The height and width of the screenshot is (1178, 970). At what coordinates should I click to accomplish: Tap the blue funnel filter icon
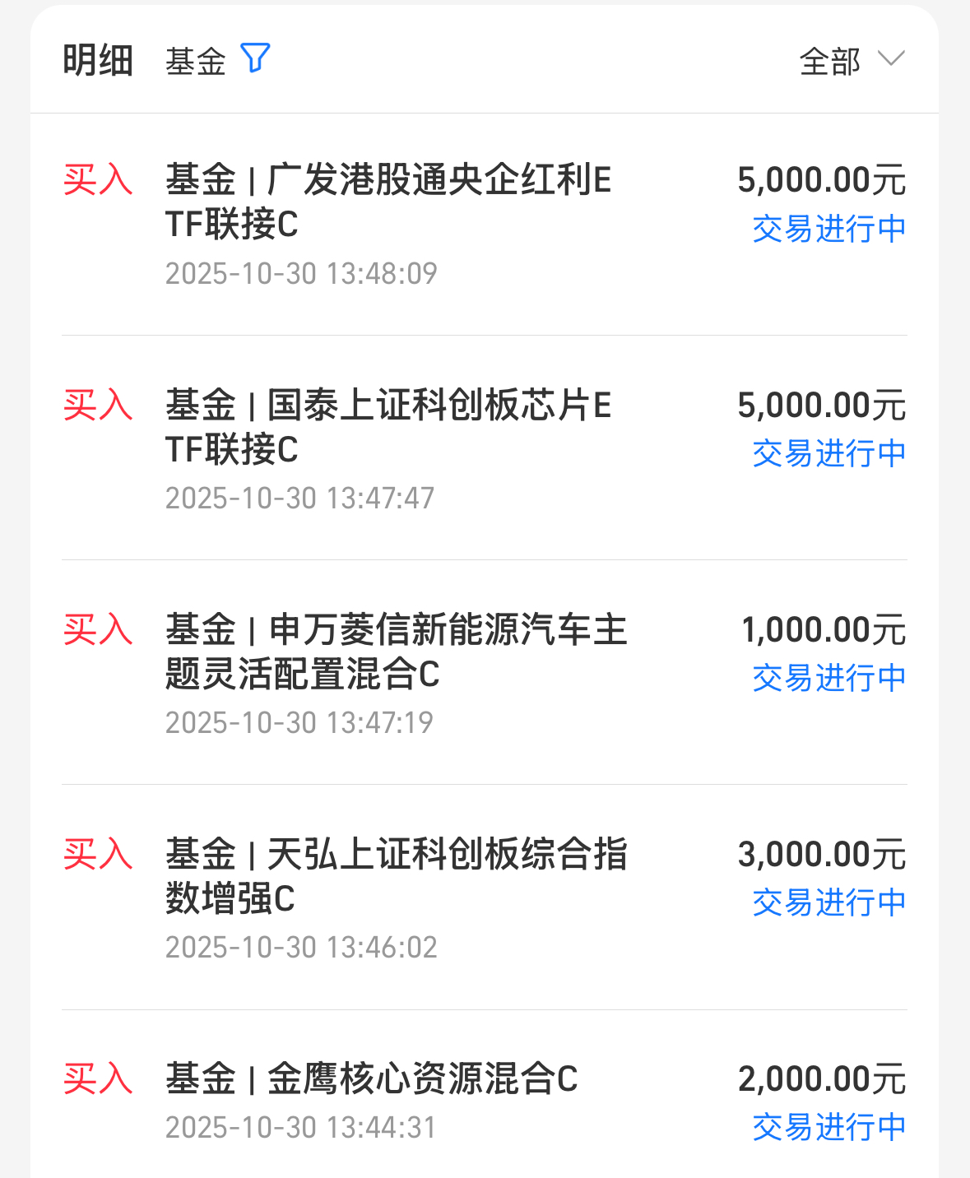tap(255, 58)
